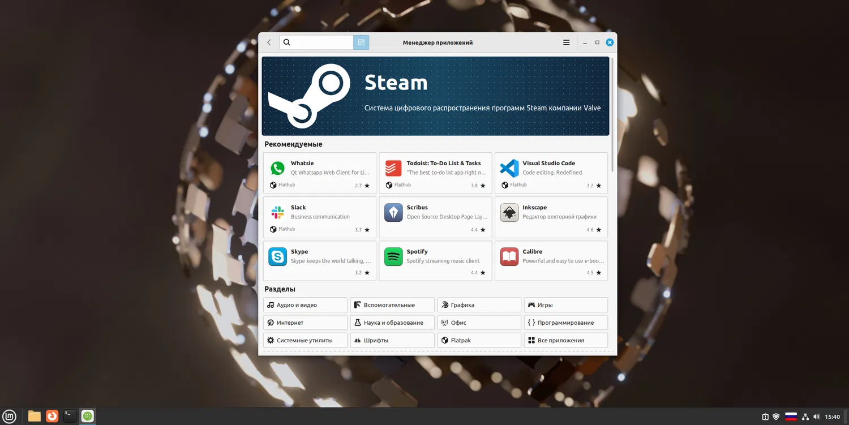Show Все приложения category
849x425 pixels.
pyautogui.click(x=566, y=340)
